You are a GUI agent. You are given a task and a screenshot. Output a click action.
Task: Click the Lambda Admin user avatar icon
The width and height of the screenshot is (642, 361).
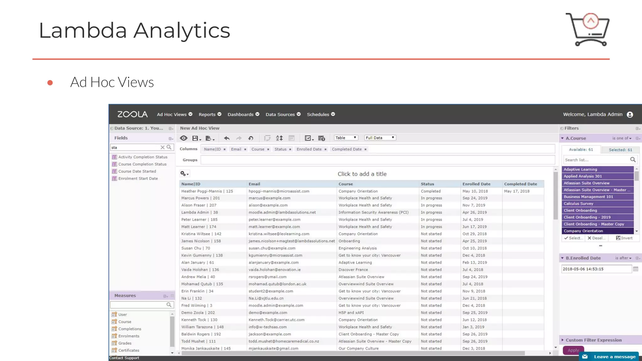(x=630, y=114)
